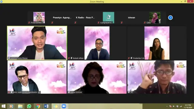Click muted mic icon on Frederika Cull video
The width and height of the screenshot is (194, 109).
(x=129, y=58)
